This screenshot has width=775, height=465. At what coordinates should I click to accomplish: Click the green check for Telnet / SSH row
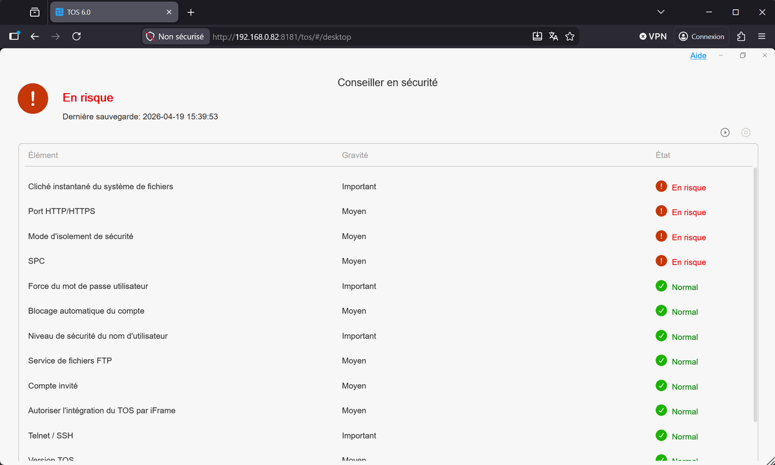click(661, 435)
